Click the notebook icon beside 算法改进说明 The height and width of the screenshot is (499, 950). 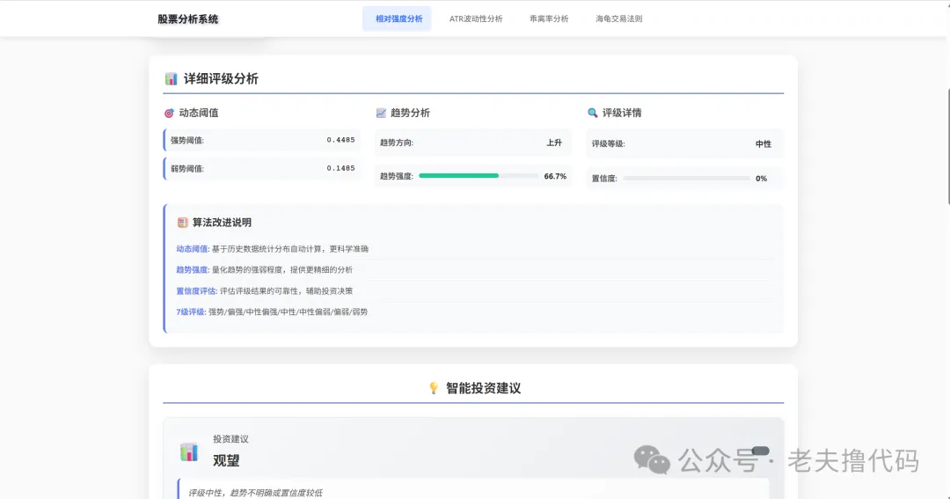point(182,223)
